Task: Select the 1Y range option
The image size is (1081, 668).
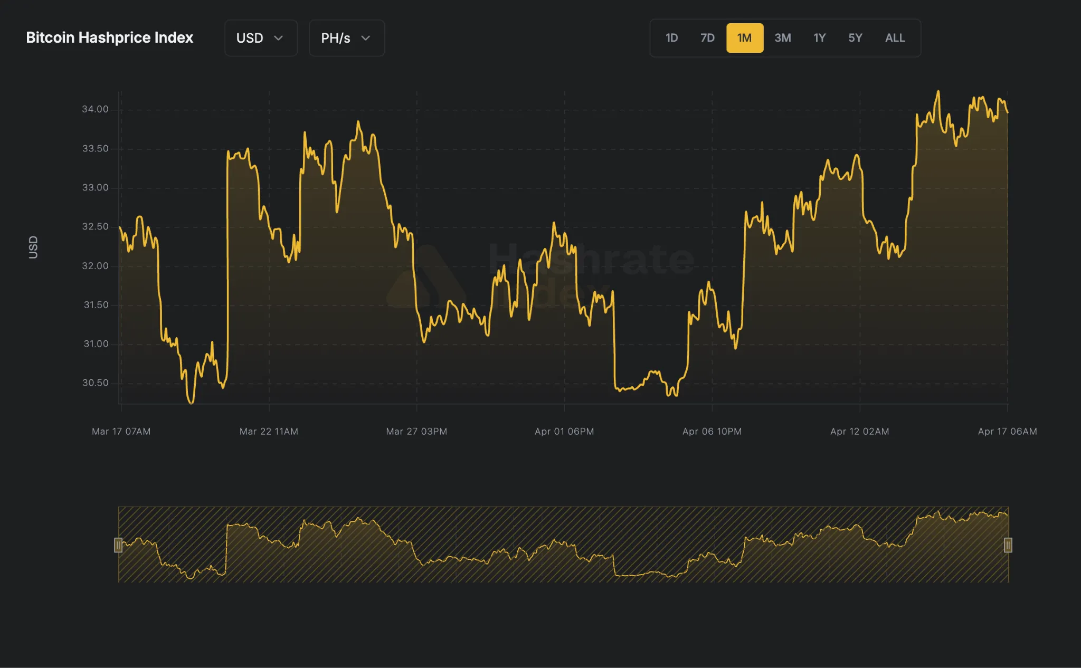Action: pos(819,37)
